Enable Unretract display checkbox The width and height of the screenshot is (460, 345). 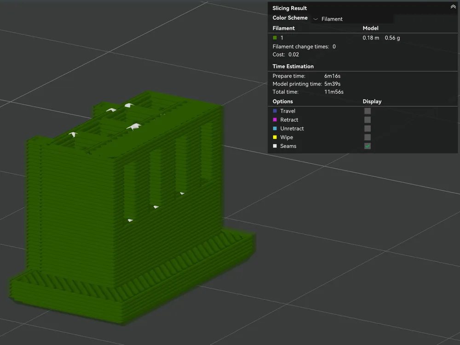pyautogui.click(x=367, y=129)
